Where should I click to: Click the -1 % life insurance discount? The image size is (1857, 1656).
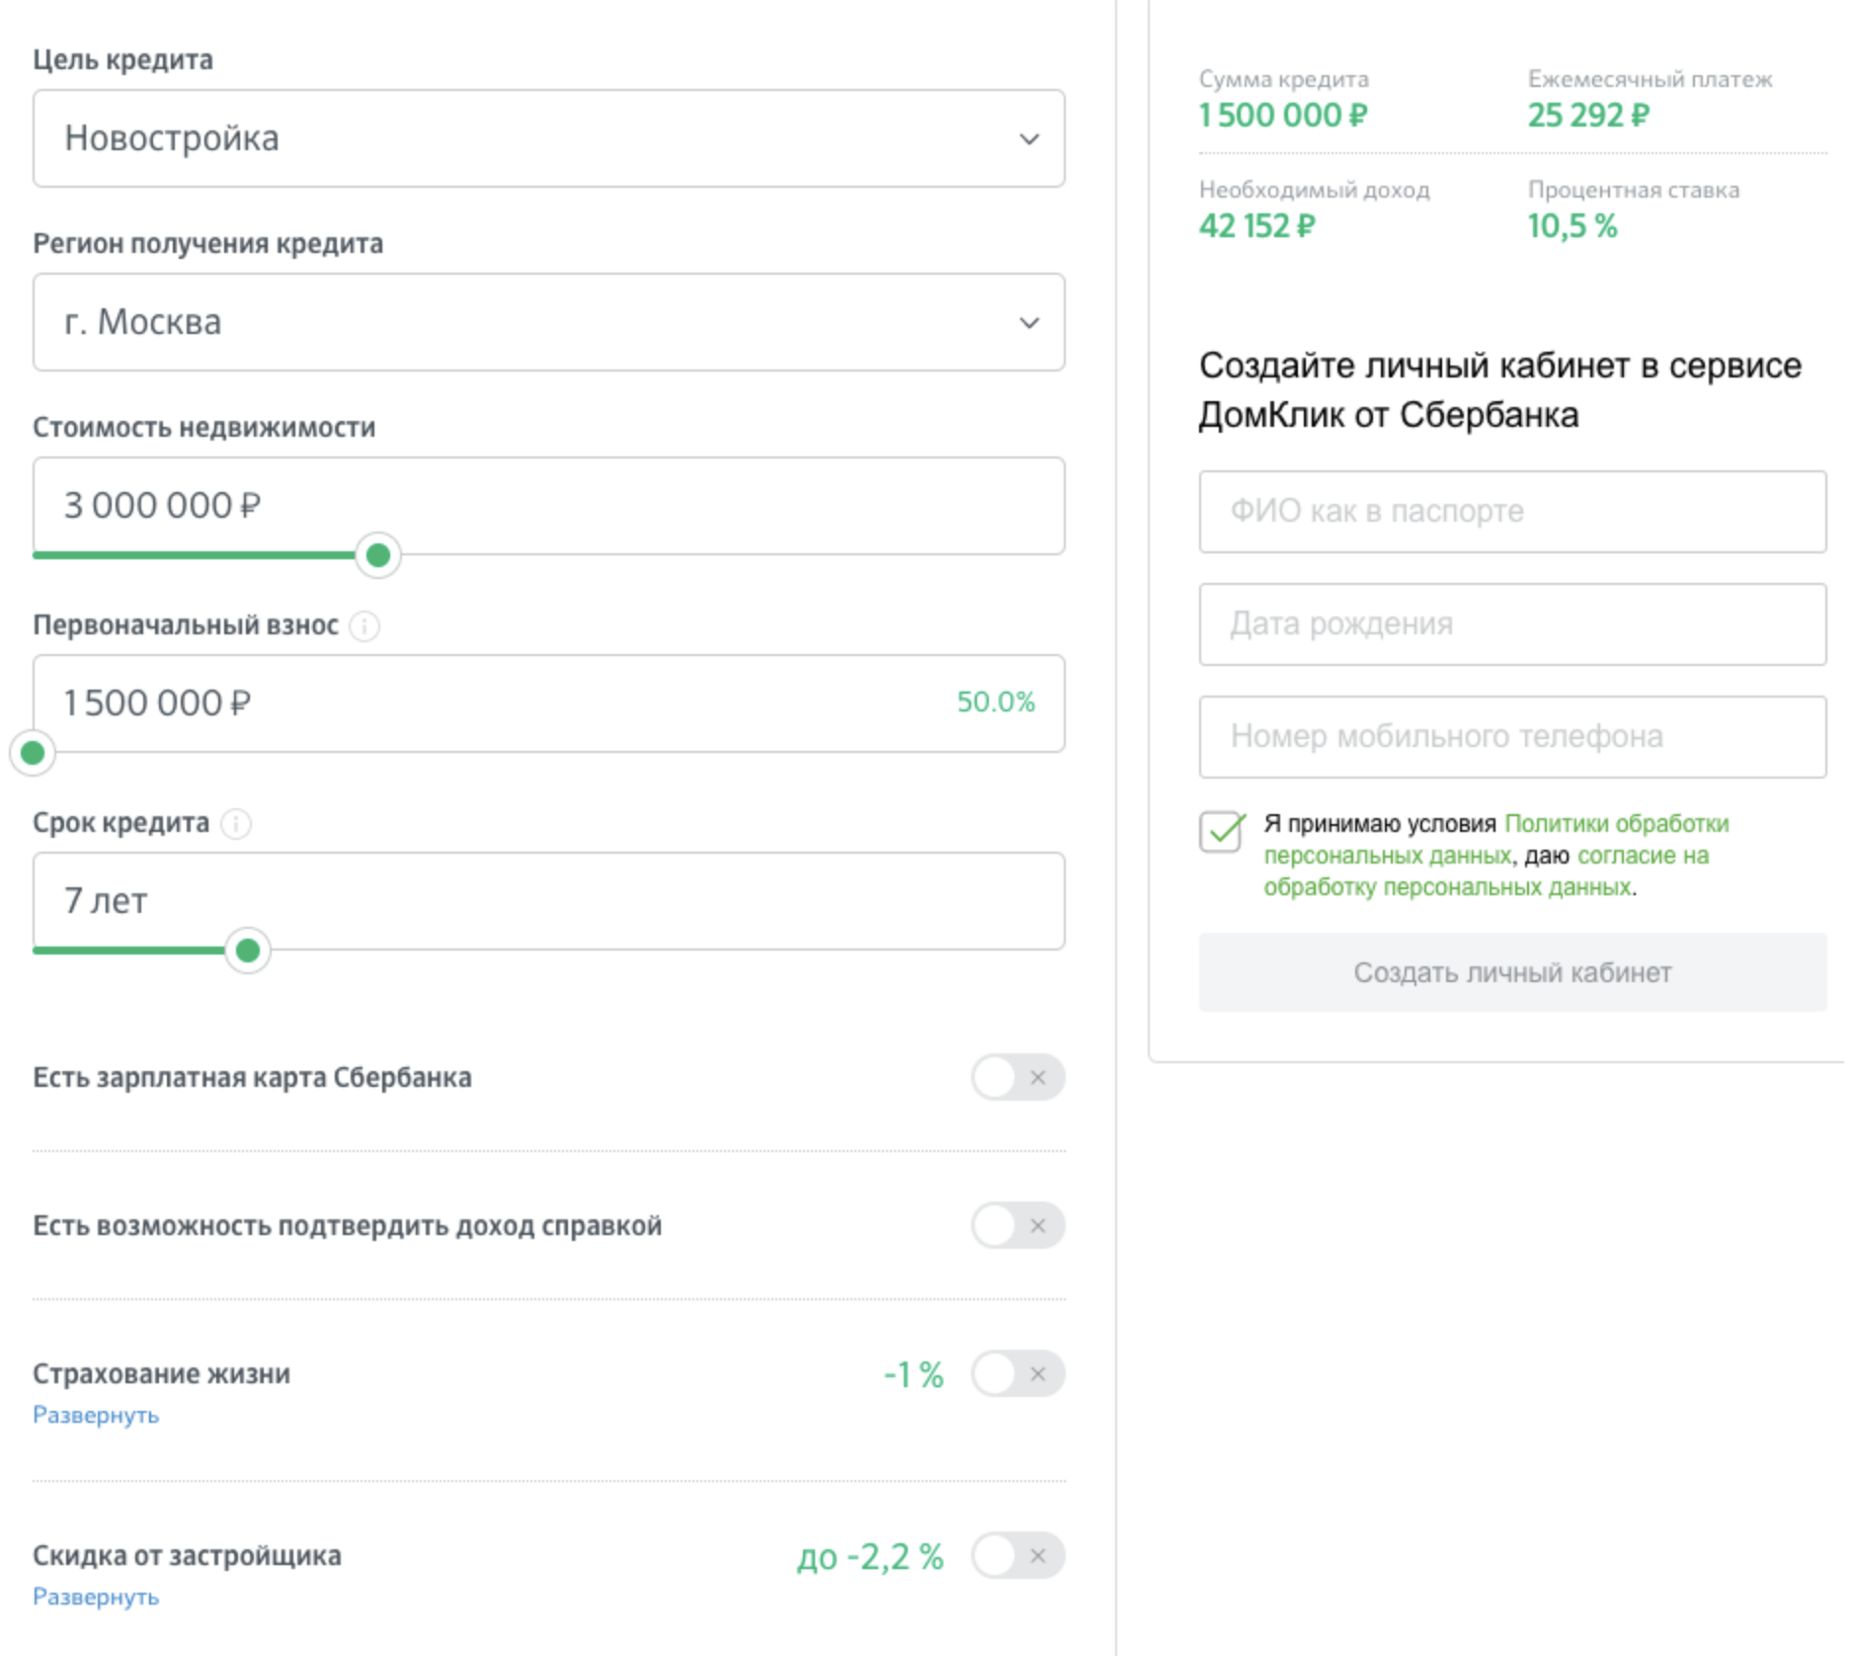[914, 1374]
